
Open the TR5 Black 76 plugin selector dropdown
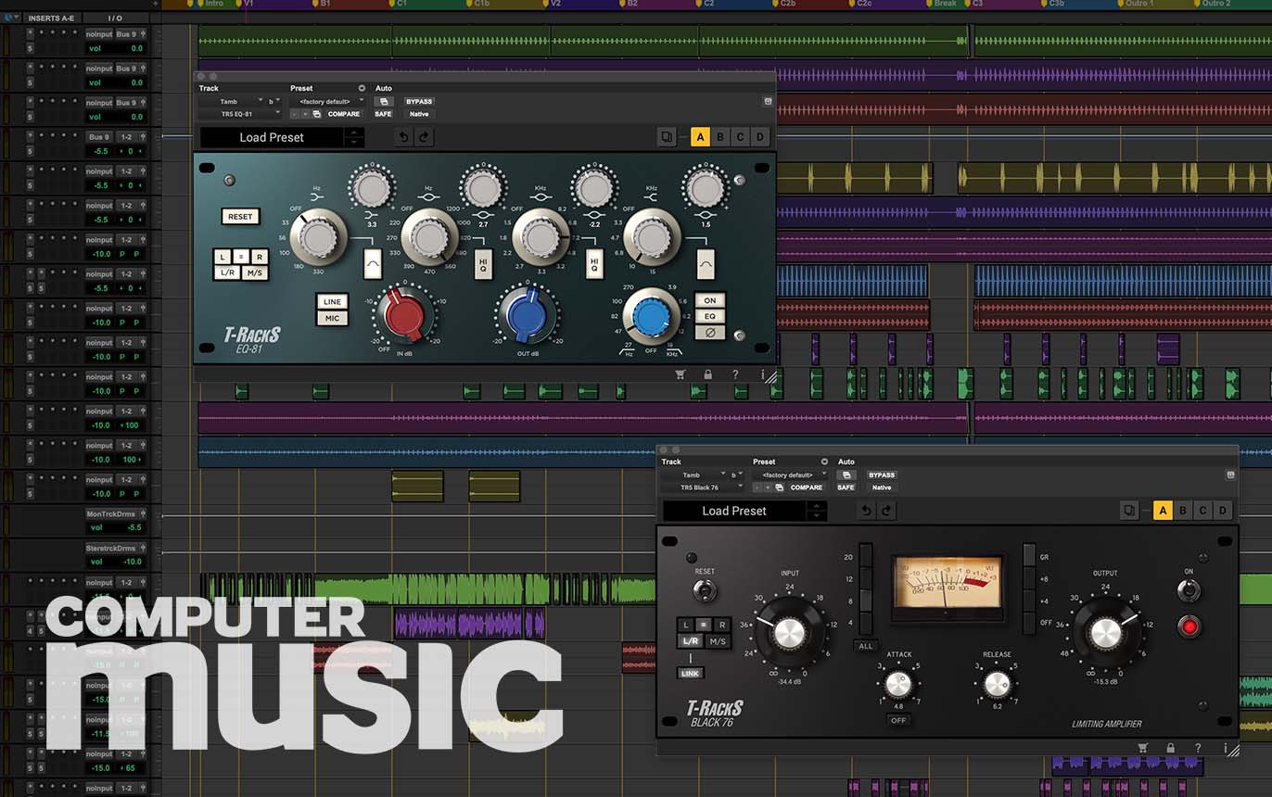pyautogui.click(x=702, y=487)
